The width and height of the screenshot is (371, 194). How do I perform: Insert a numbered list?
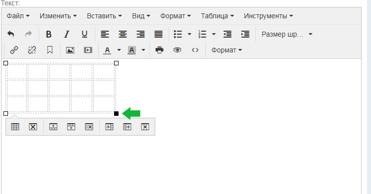[x=202, y=34]
